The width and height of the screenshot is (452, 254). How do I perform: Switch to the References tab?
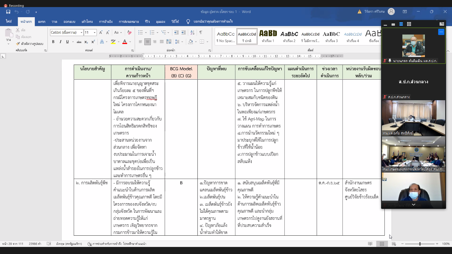(106, 21)
